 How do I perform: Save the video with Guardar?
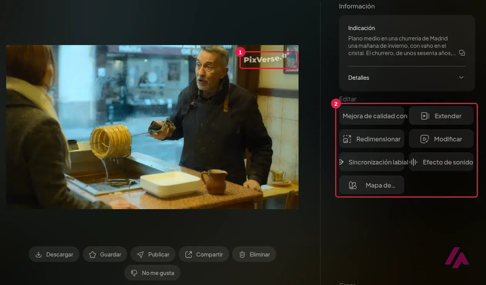point(105,255)
